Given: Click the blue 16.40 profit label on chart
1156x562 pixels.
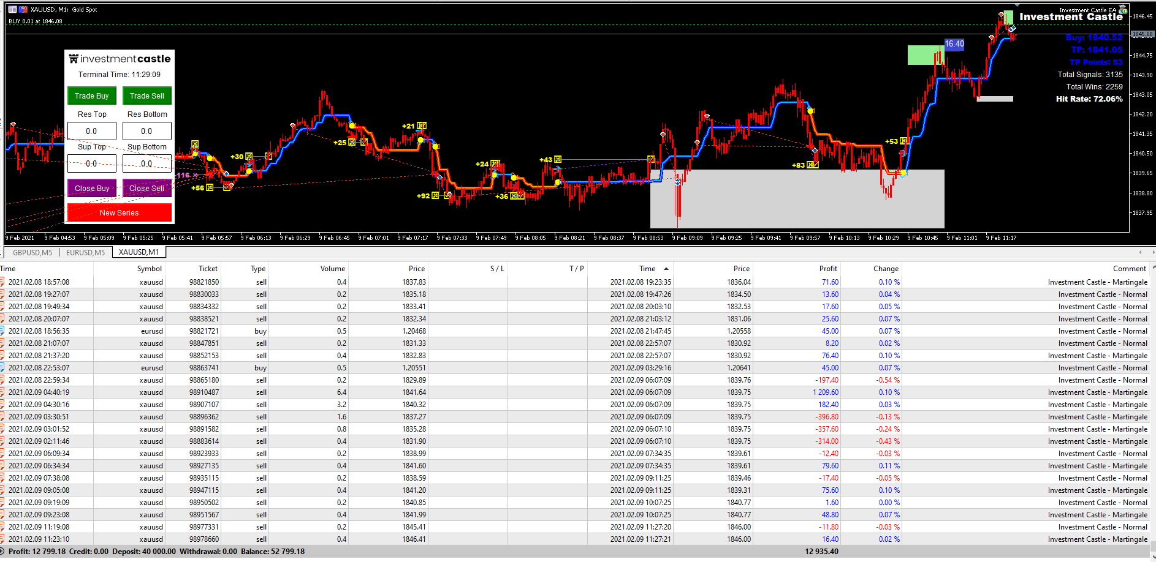Looking at the screenshot, I should (954, 44).
